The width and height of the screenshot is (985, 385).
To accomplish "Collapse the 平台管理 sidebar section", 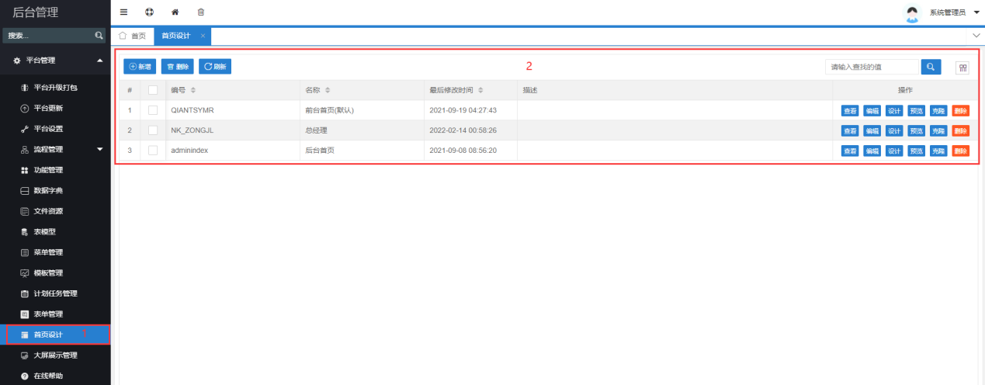I will tap(99, 61).
